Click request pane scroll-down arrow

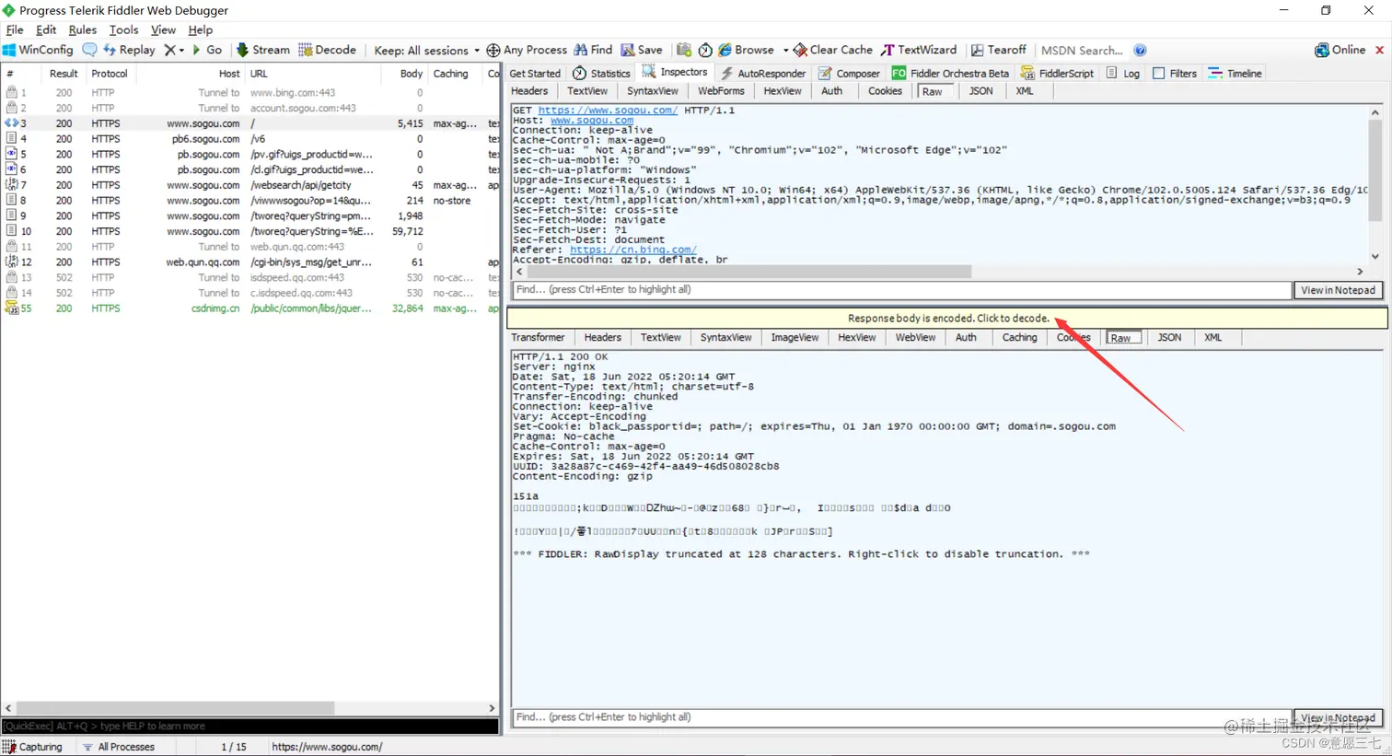pyautogui.click(x=1375, y=256)
